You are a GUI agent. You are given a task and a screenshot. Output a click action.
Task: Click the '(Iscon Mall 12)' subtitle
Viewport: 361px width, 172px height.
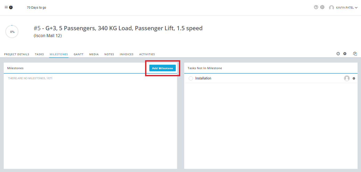48,36
